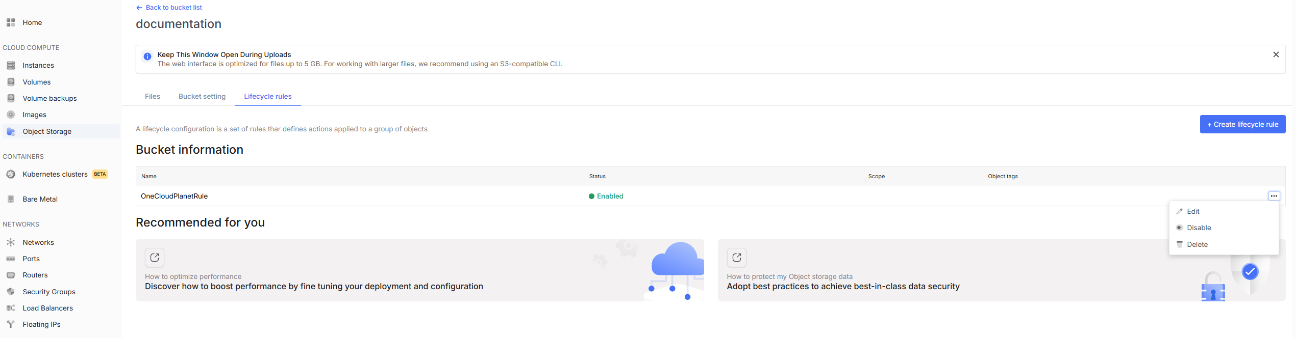Click the external link icon on data security card
Image resolution: width=1296 pixels, height=338 pixels.
(736, 258)
